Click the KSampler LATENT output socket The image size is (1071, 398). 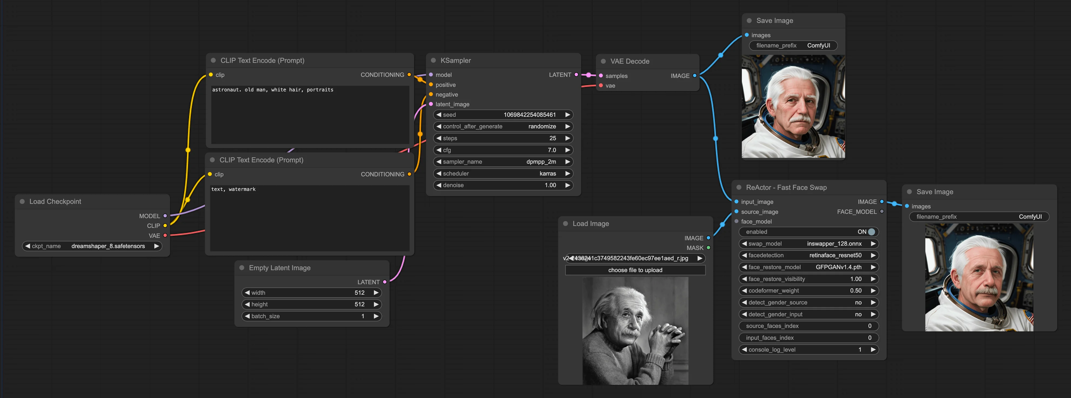click(x=576, y=75)
